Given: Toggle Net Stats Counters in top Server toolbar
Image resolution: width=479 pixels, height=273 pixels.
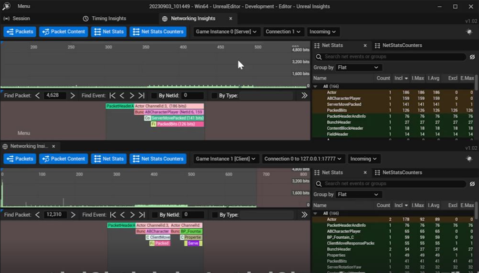Looking at the screenshot, I should tap(158, 32).
